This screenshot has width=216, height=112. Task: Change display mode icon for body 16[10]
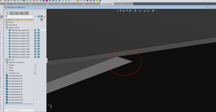pyautogui.click(x=39, y=54)
